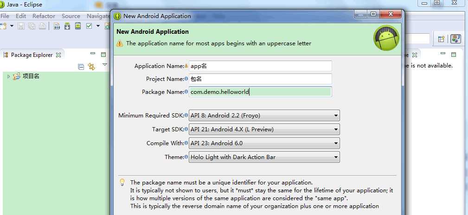Close the Package Explorer view
The width and height of the screenshot is (468, 215).
point(58,55)
